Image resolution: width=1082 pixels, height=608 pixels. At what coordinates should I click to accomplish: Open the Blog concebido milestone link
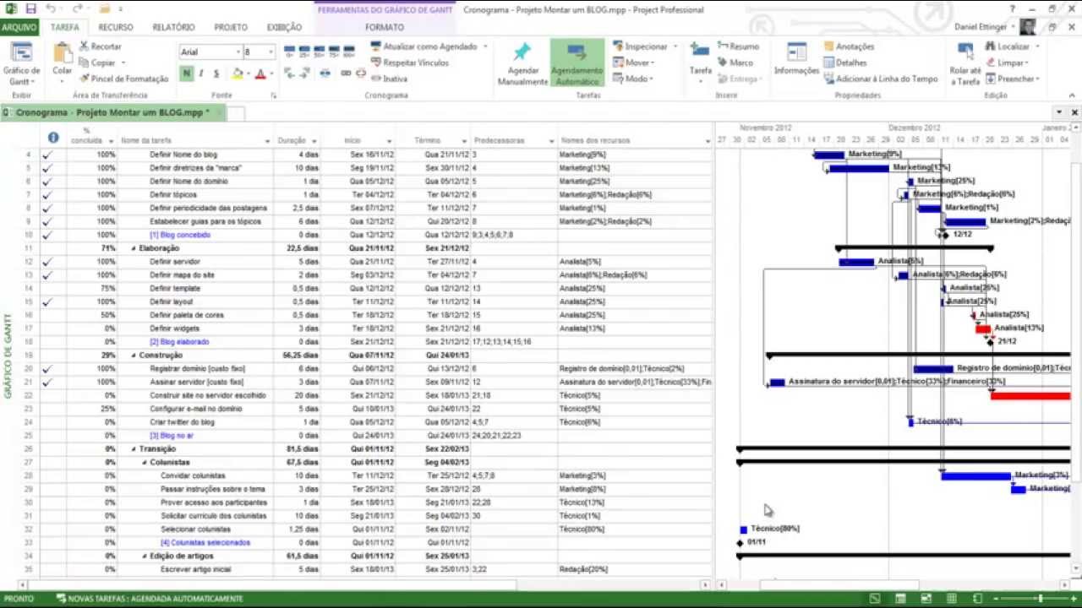pos(179,235)
